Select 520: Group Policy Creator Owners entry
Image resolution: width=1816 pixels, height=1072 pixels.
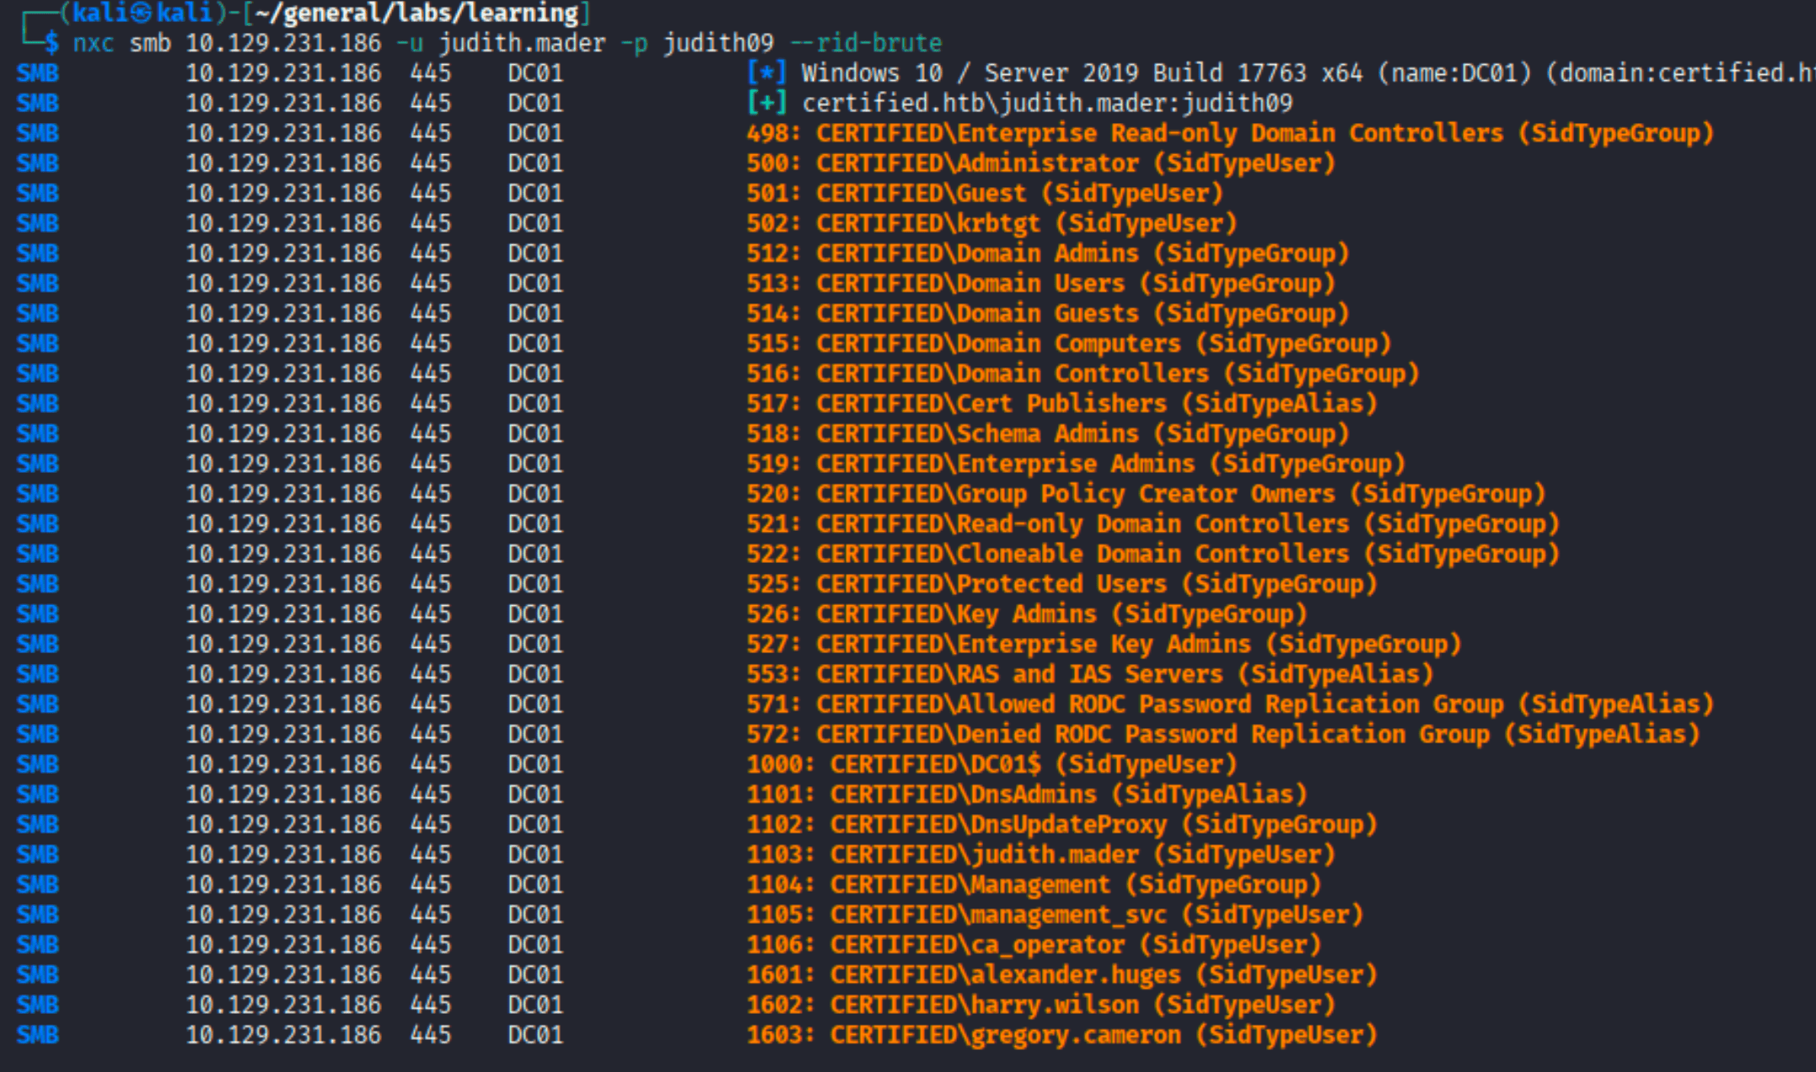coord(1147,494)
